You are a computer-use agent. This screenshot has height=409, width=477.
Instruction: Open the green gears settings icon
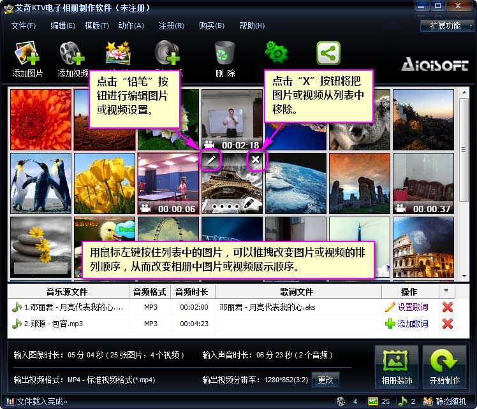tap(277, 52)
